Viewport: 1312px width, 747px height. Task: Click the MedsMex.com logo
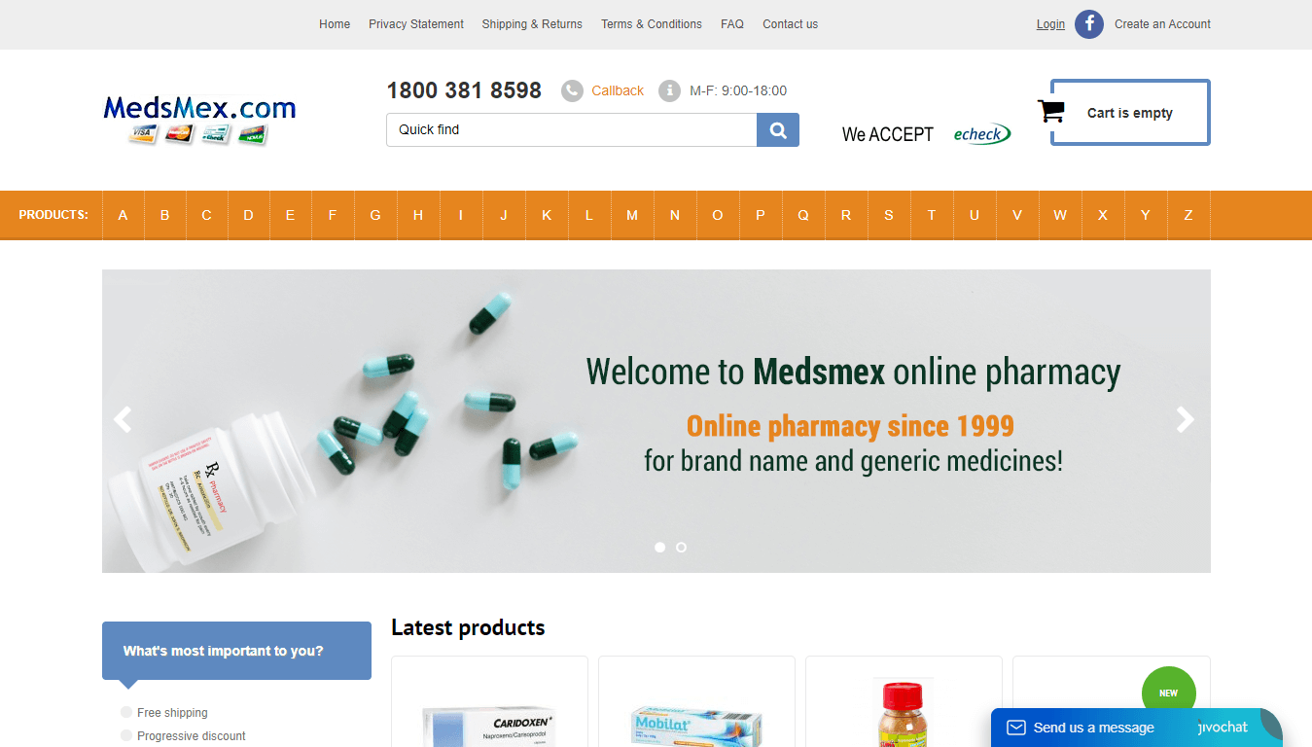199,119
